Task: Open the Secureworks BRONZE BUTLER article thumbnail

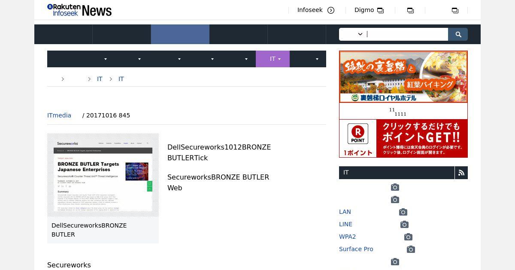Action: click(103, 175)
